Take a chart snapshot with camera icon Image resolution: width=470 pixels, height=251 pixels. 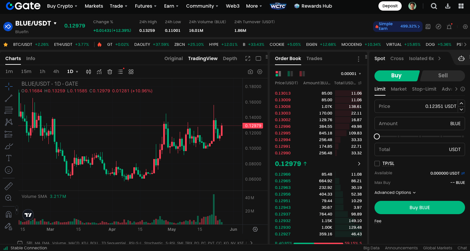pyautogui.click(x=250, y=72)
